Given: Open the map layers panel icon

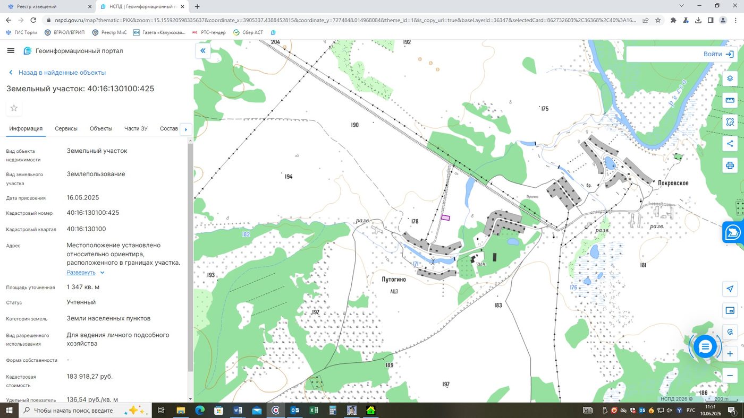Looking at the screenshot, I should 730,79.
